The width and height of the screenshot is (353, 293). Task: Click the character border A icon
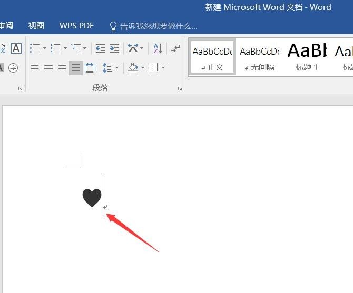point(16,48)
